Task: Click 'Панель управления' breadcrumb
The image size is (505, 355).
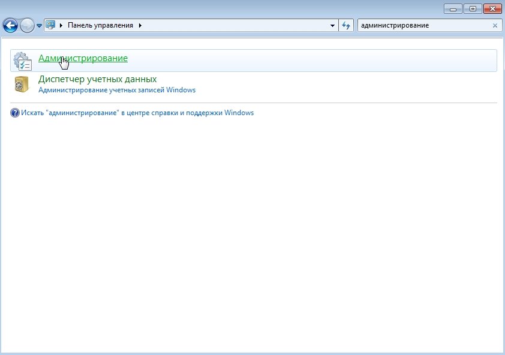Action: [x=100, y=25]
